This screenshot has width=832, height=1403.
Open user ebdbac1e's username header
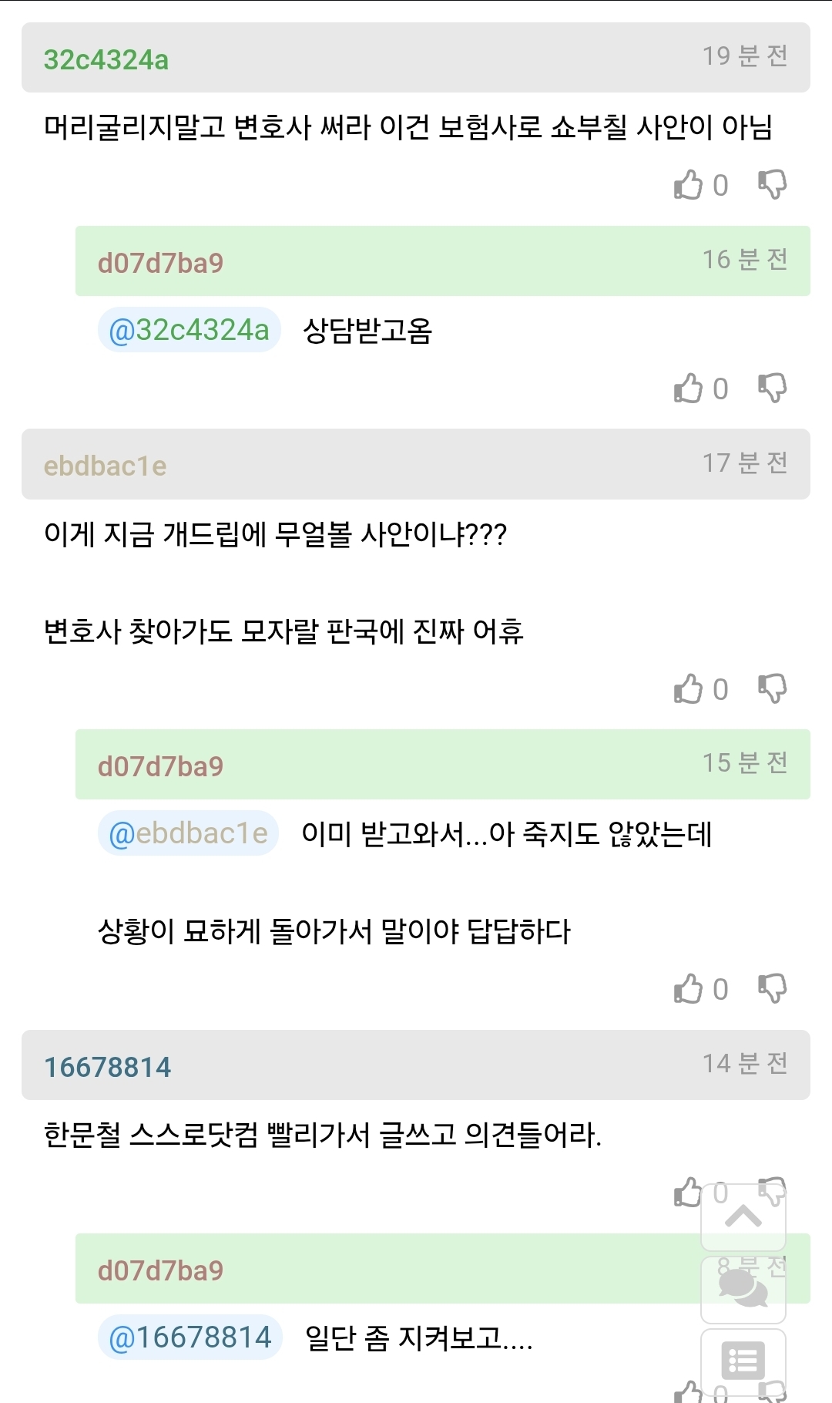coord(106,466)
